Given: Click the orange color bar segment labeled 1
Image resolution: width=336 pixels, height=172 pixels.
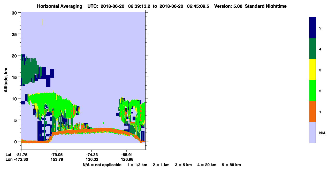Looking at the screenshot, I should click(x=312, y=111).
